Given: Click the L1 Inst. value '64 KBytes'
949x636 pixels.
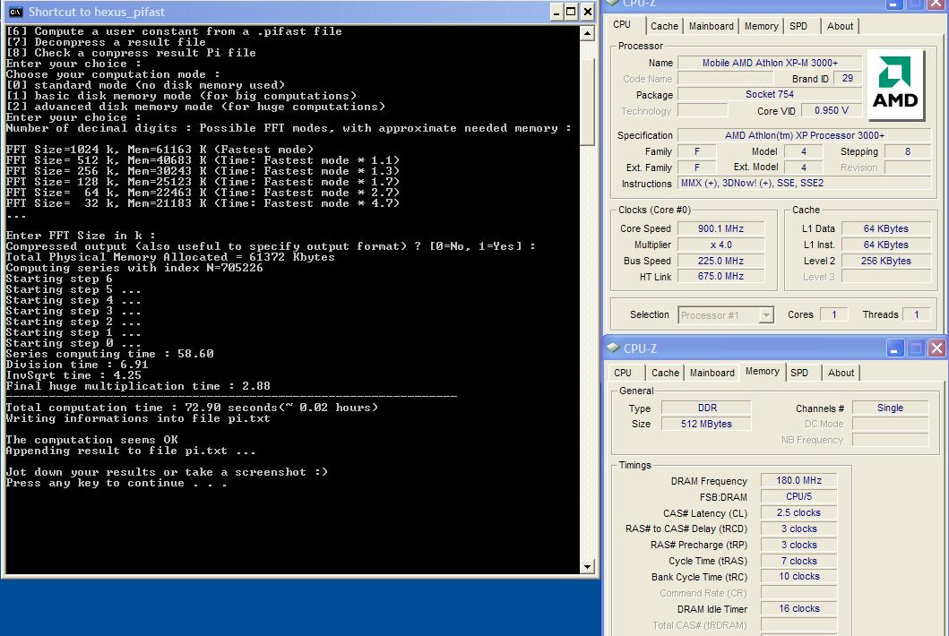Looking at the screenshot, I should pyautogui.click(x=885, y=245).
